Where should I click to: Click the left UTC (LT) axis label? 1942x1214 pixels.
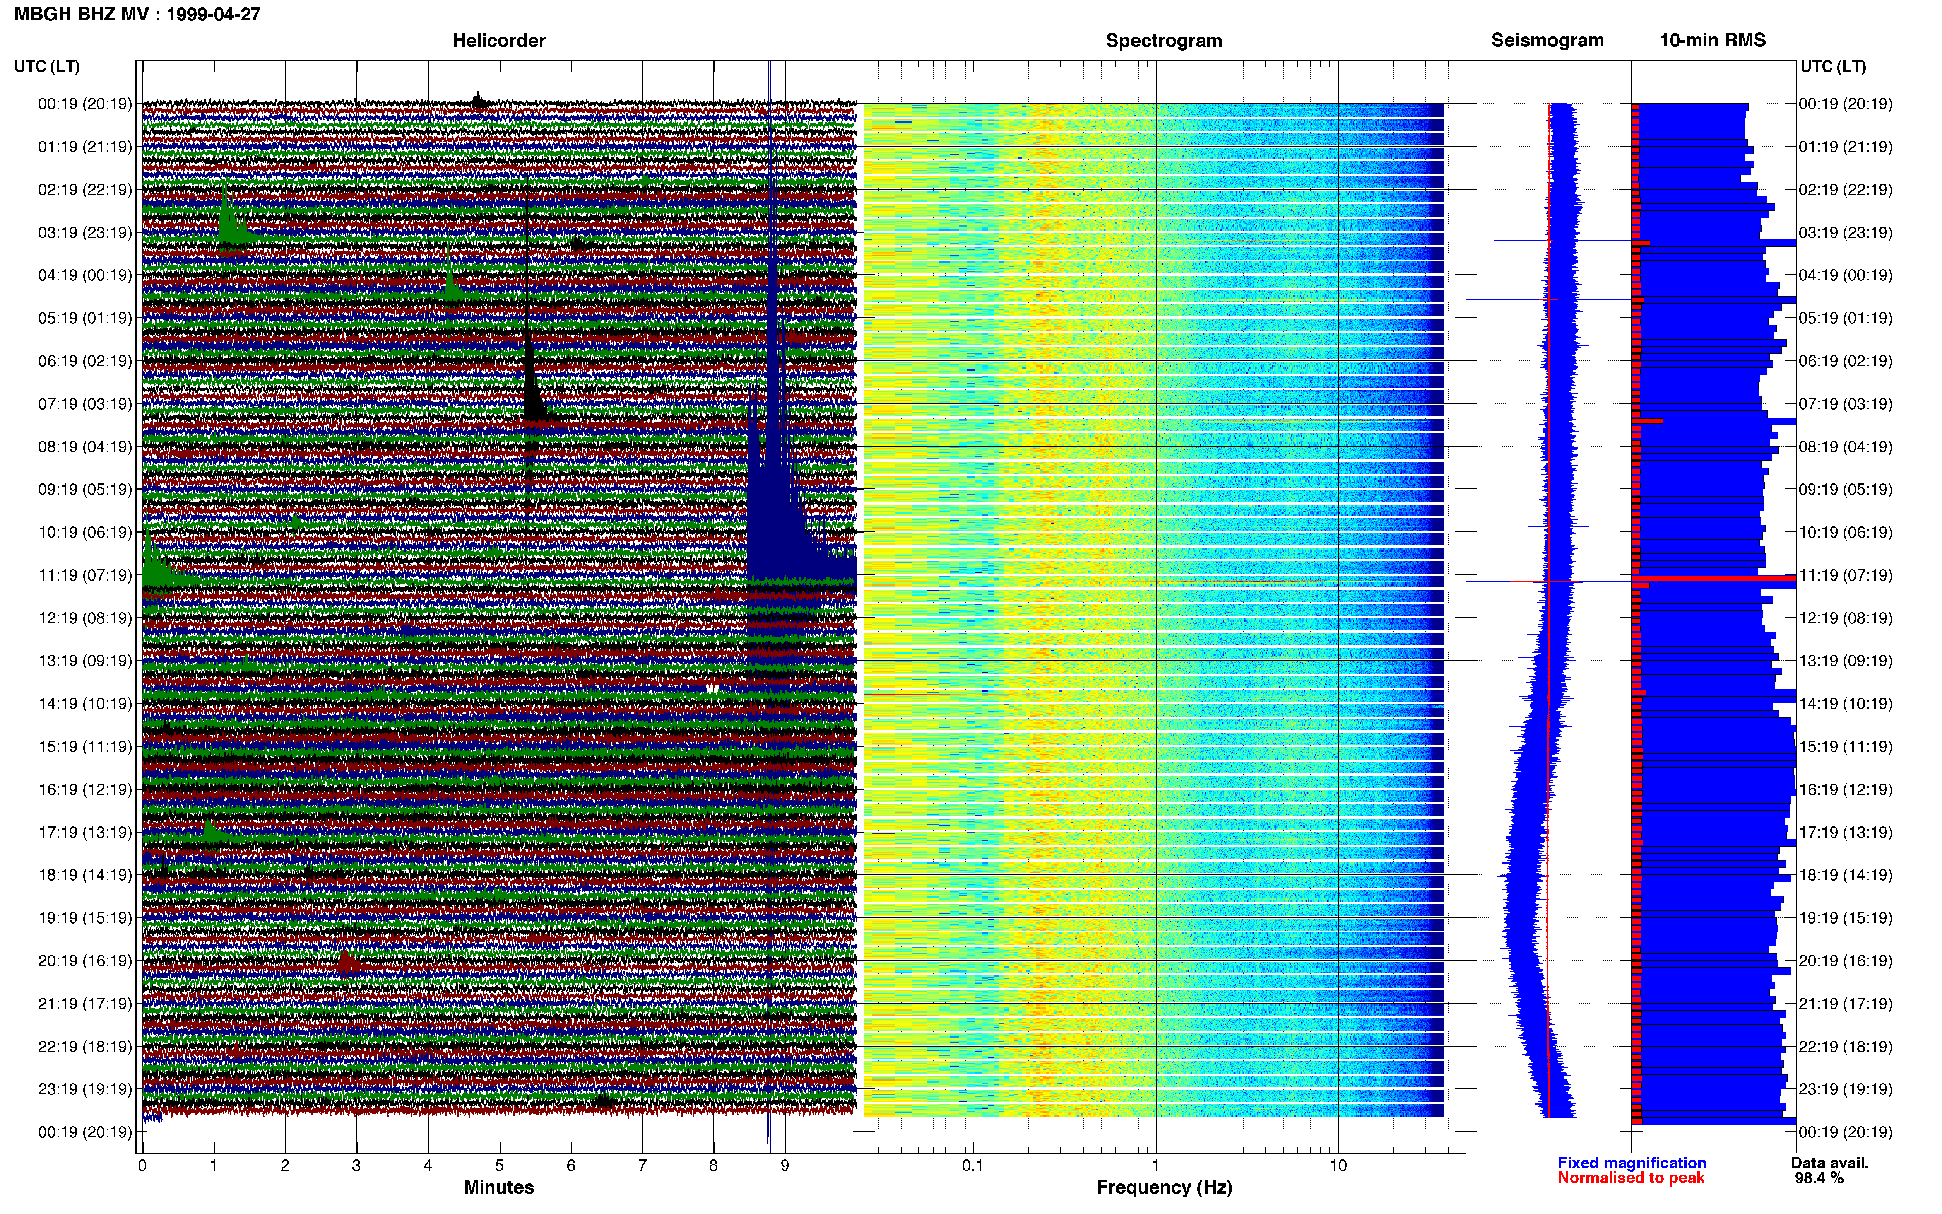pos(46,67)
